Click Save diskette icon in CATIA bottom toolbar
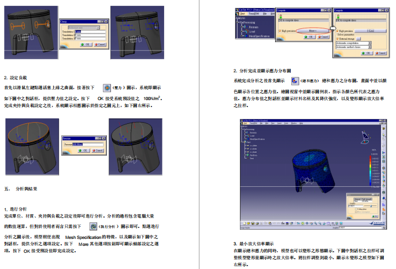This screenshot has height=269, width=396. coord(253,223)
